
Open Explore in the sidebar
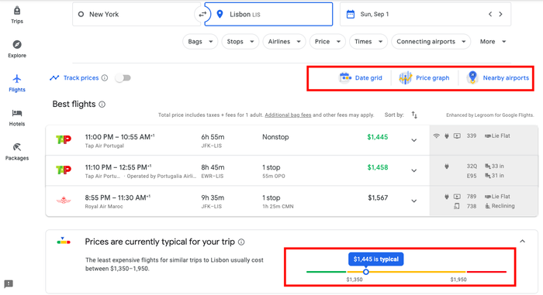(16, 49)
